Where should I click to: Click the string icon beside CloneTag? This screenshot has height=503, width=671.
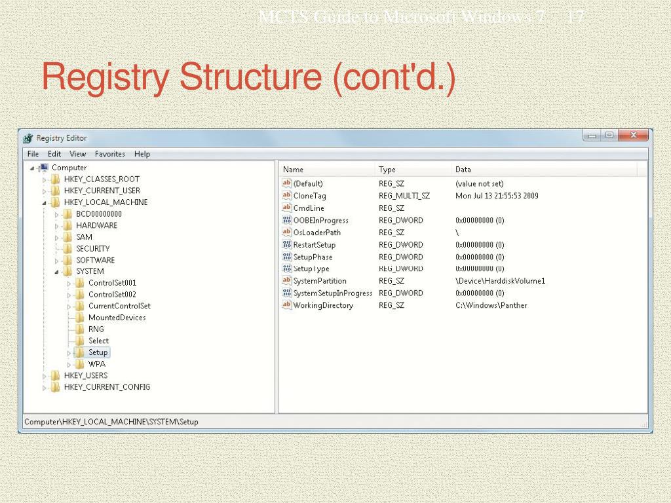click(287, 195)
